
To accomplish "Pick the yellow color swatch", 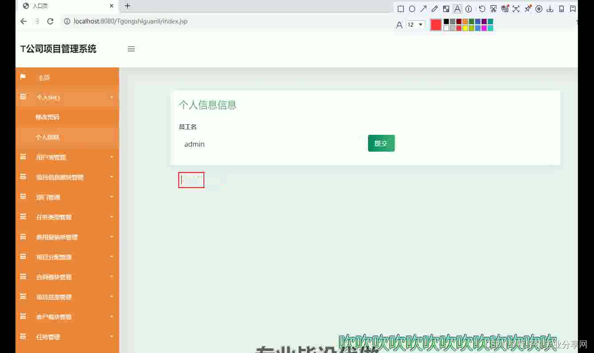I will 465,28.
